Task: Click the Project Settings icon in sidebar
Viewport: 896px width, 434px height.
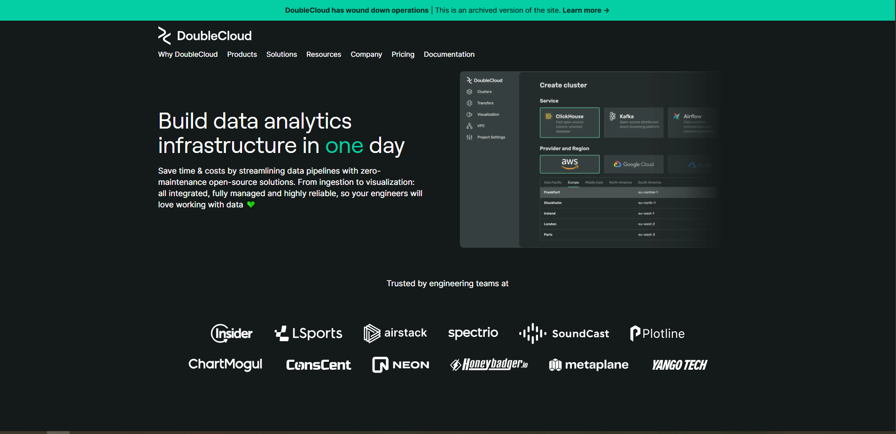Action: click(x=469, y=137)
